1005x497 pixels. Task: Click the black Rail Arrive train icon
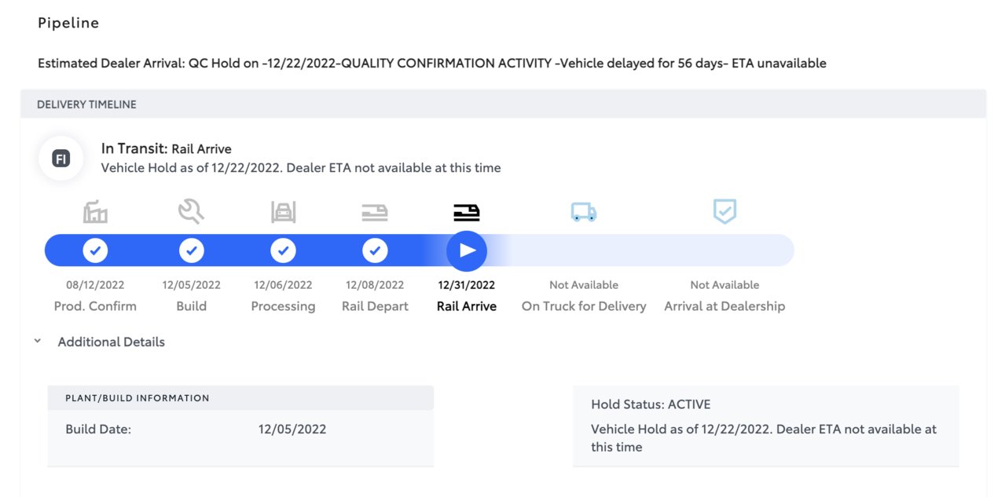point(467,212)
